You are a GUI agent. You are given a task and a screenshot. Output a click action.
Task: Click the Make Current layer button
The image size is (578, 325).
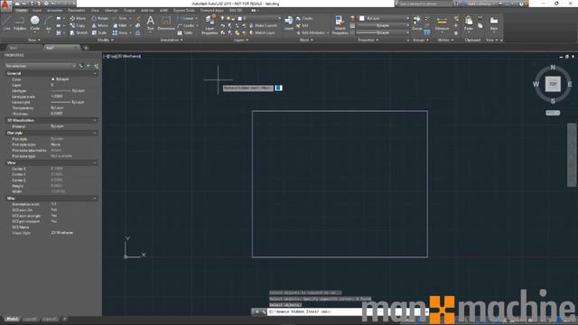pos(263,25)
